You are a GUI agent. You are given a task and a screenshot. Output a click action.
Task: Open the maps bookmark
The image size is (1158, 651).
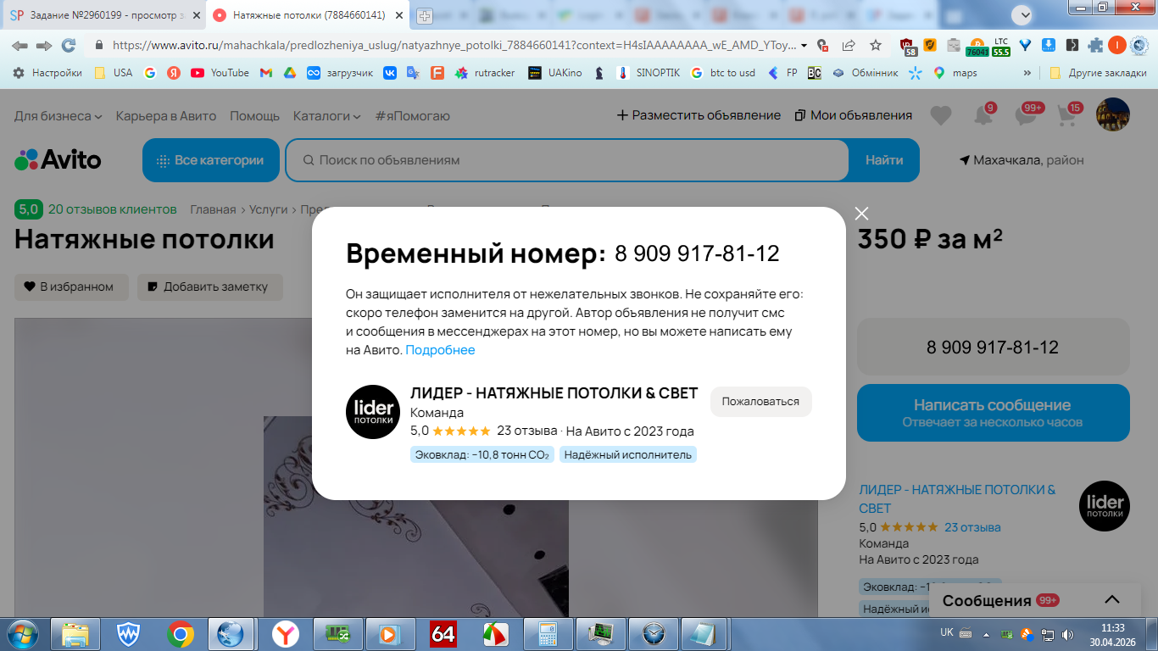(x=955, y=73)
